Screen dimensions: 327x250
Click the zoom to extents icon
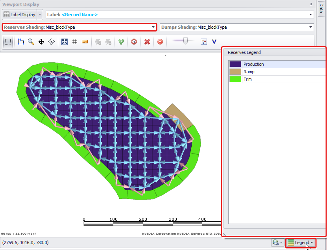pyautogui.click(x=65, y=42)
